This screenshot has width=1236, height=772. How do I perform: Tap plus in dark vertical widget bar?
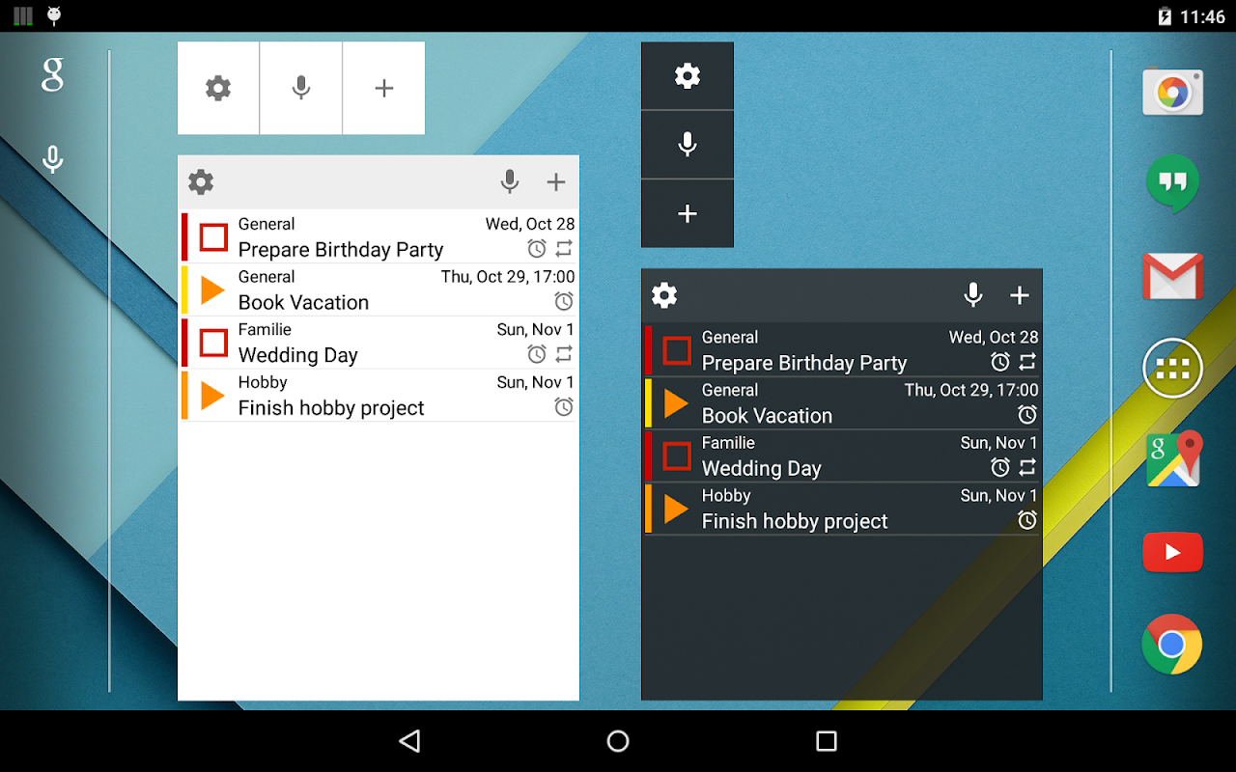(688, 213)
